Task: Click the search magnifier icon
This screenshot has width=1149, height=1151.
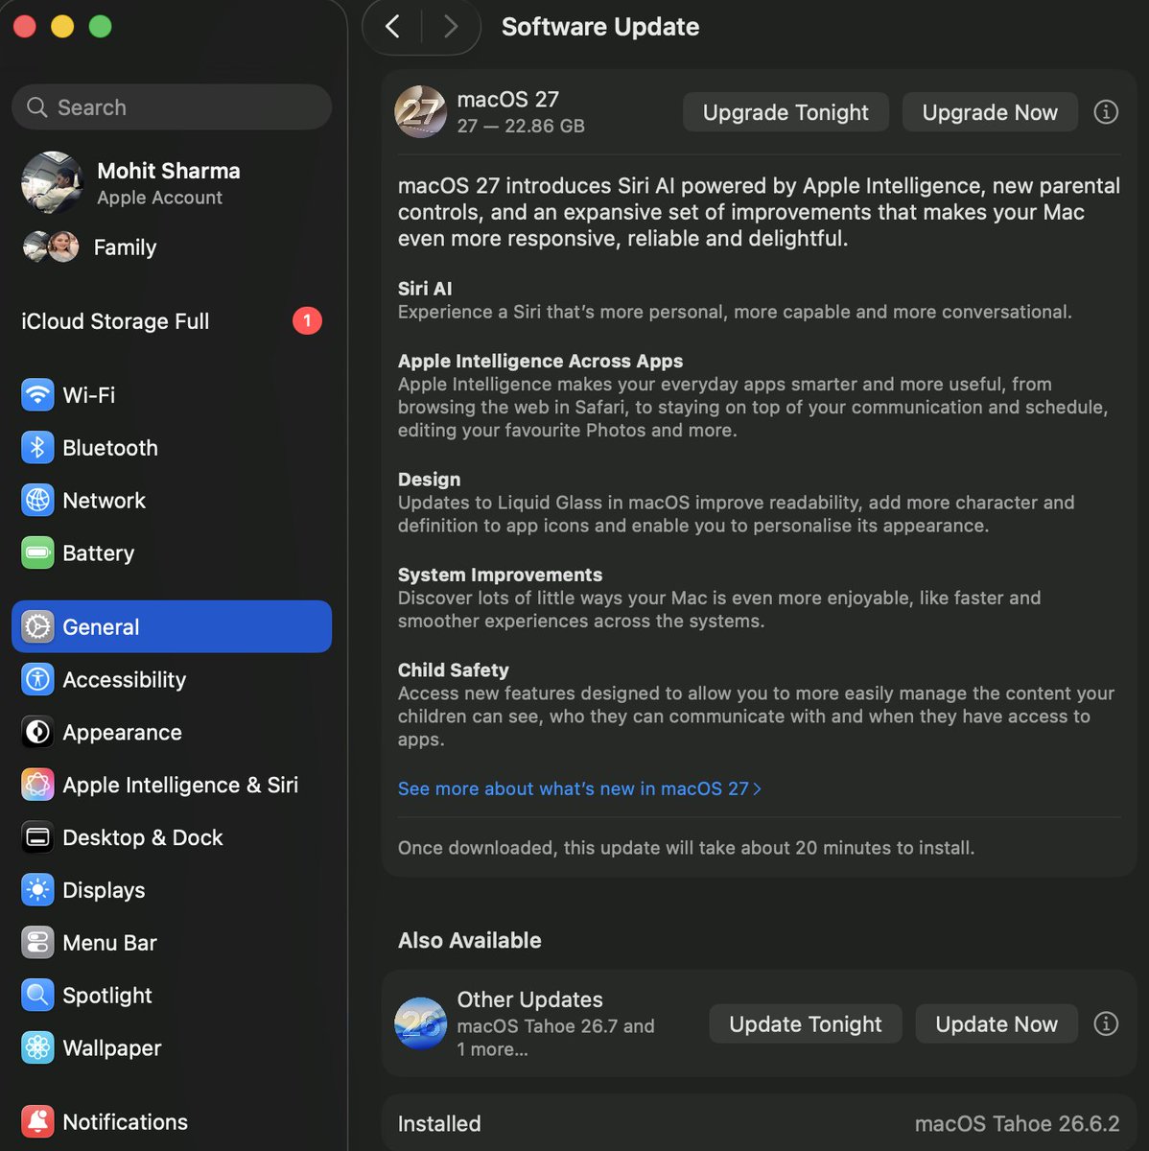Action: 36,107
